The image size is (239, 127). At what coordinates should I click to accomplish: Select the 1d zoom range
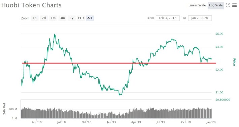point(35,18)
